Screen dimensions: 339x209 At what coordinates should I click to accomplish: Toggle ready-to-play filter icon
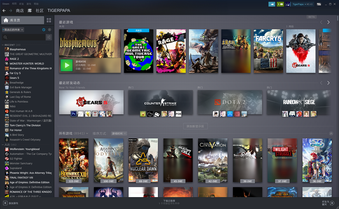coord(49,30)
